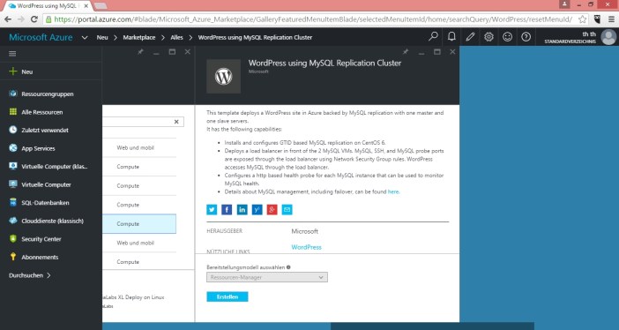Share via email envelope icon

click(x=287, y=209)
